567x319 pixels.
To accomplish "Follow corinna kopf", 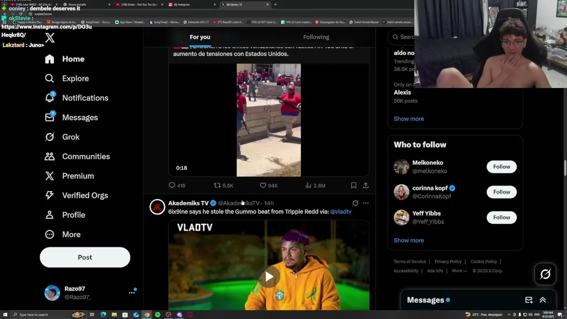I will [x=501, y=192].
